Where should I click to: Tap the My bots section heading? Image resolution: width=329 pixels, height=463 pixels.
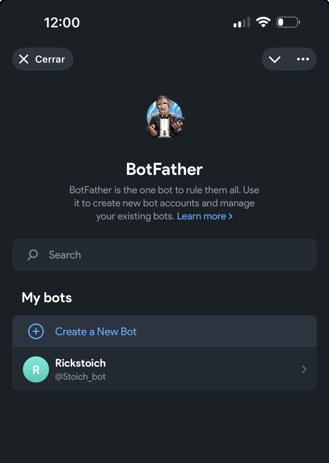coord(47,298)
